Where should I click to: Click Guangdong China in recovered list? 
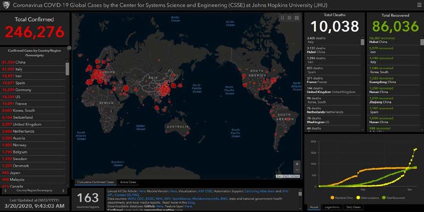point(394,80)
